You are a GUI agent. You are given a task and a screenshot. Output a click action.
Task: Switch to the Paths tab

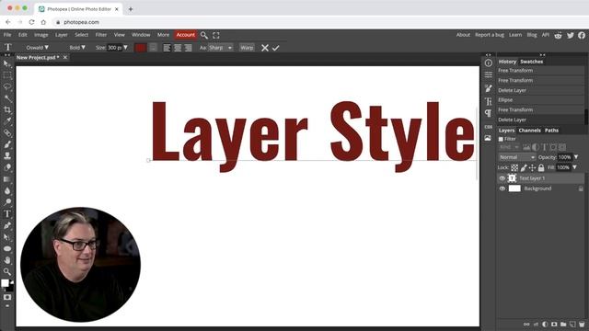(551, 131)
